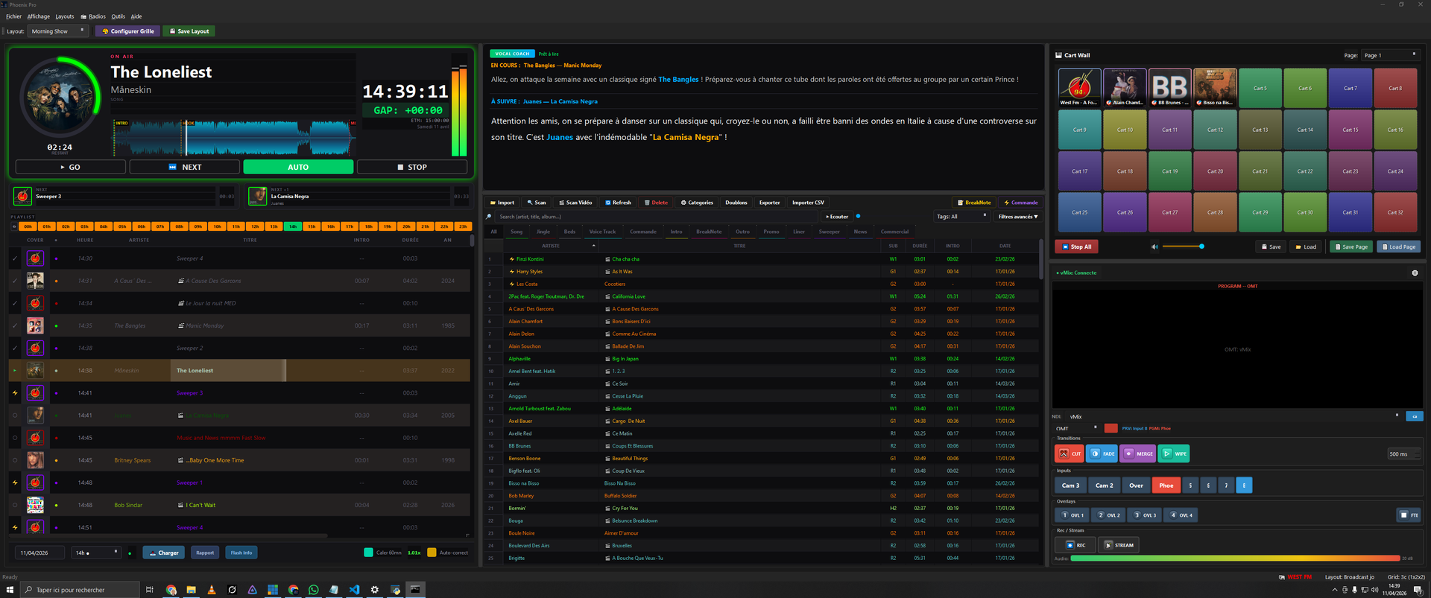Switch to the Jingle category tab

point(543,232)
